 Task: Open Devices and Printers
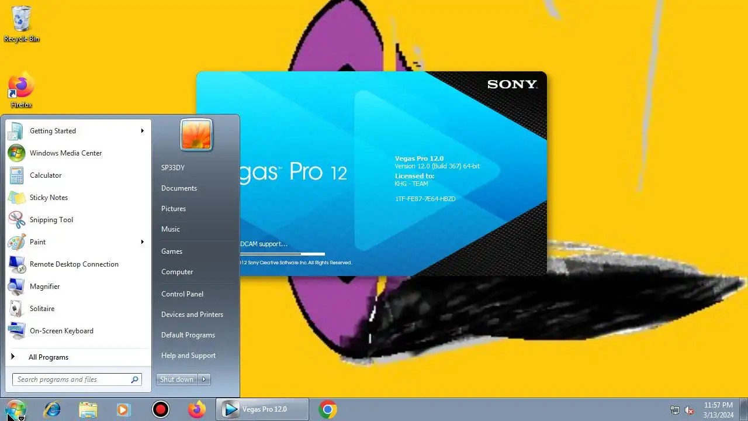[x=192, y=315]
